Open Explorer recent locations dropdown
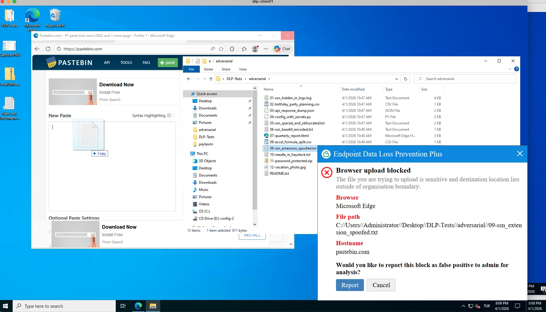 pos(205,79)
